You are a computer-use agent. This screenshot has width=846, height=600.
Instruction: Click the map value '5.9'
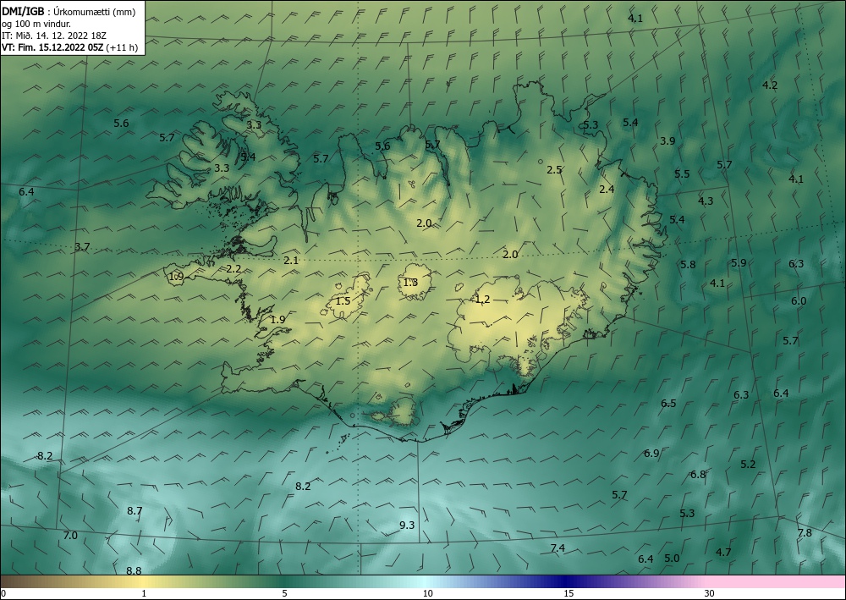point(739,263)
